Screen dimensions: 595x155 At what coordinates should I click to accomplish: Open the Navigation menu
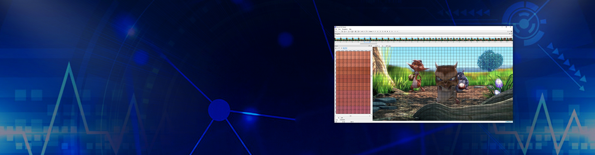(345, 29)
